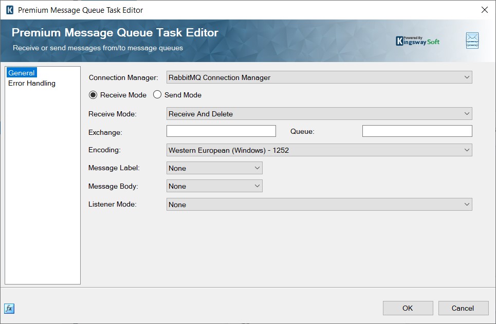
Task: Open the Receive Mode dropdown showing Receive And Delete
Action: (x=467, y=113)
